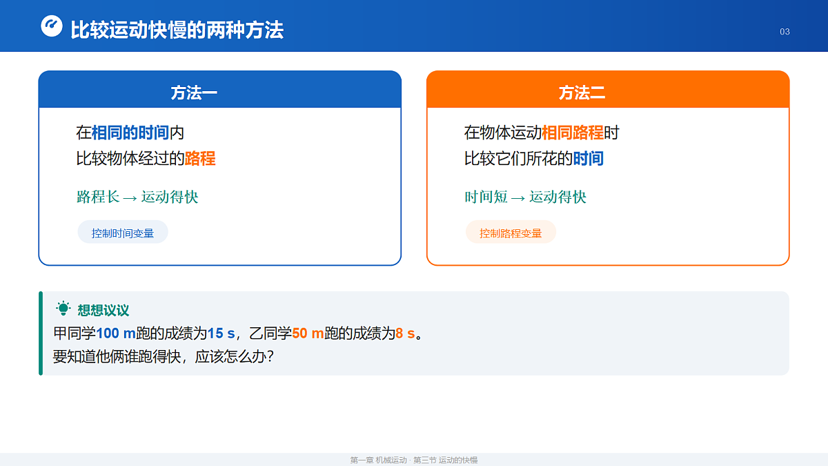Image resolution: width=828 pixels, height=466 pixels.
Task: Click the footer text 第一章 机械运动 · 第三节 运动的快慢
Action: 414,460
